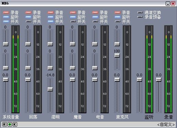Click the R icon in the bottom bar

coord(4,124)
